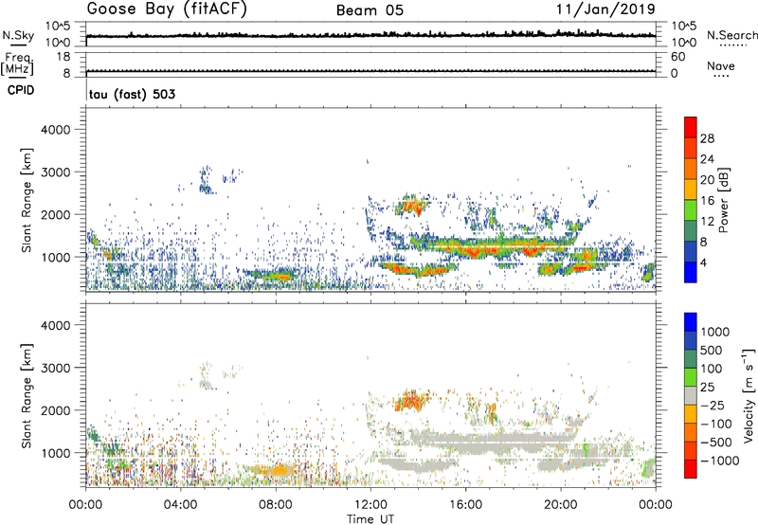Screen dimensions: 758x525
Task: Click the '04:00' time axis tick label
Action: point(181,505)
